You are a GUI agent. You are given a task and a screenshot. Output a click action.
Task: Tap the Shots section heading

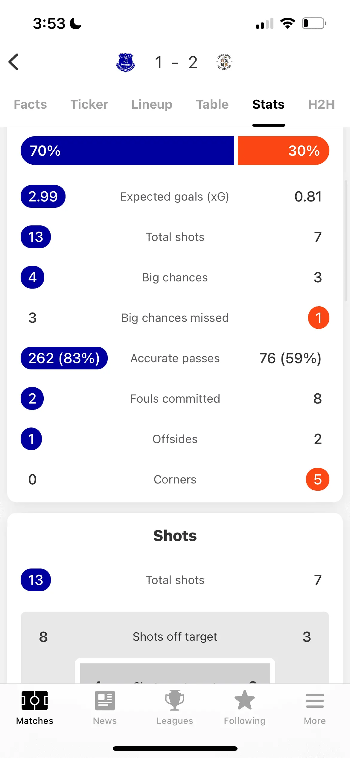coord(175,536)
